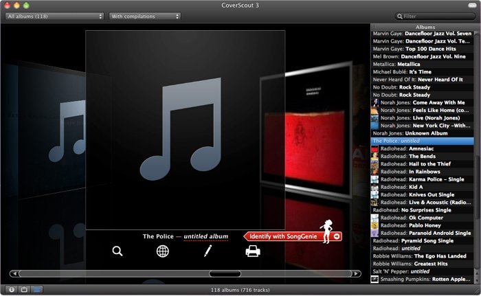Select Radiohead: Pablo Honey row
The height and width of the screenshot is (296, 481).
pos(422,225)
